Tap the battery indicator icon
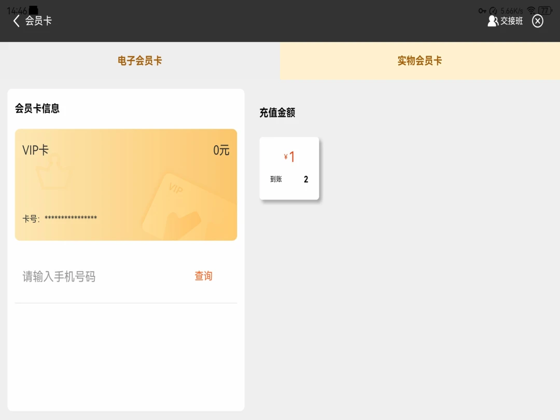The height and width of the screenshot is (420, 560). click(545, 10)
